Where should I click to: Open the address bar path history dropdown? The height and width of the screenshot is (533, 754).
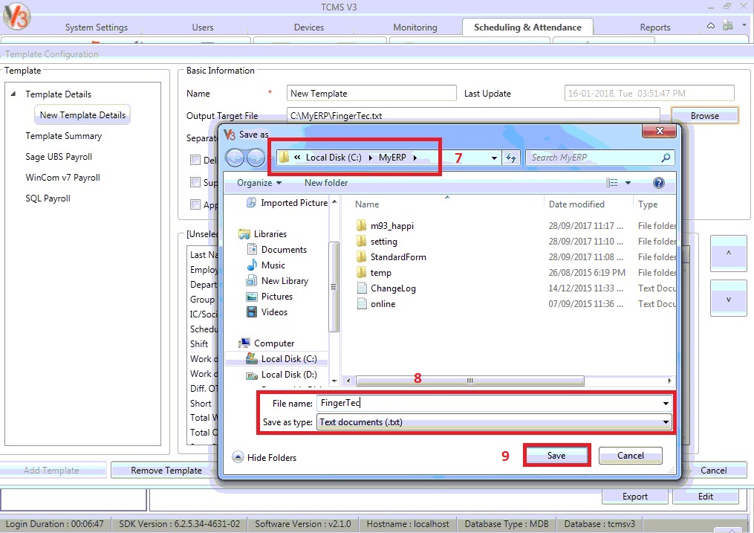(x=495, y=158)
